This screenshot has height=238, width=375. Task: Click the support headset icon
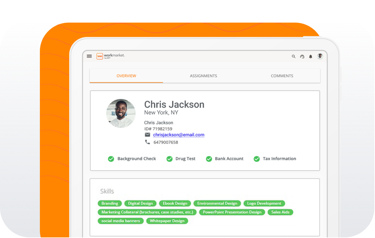click(x=302, y=57)
